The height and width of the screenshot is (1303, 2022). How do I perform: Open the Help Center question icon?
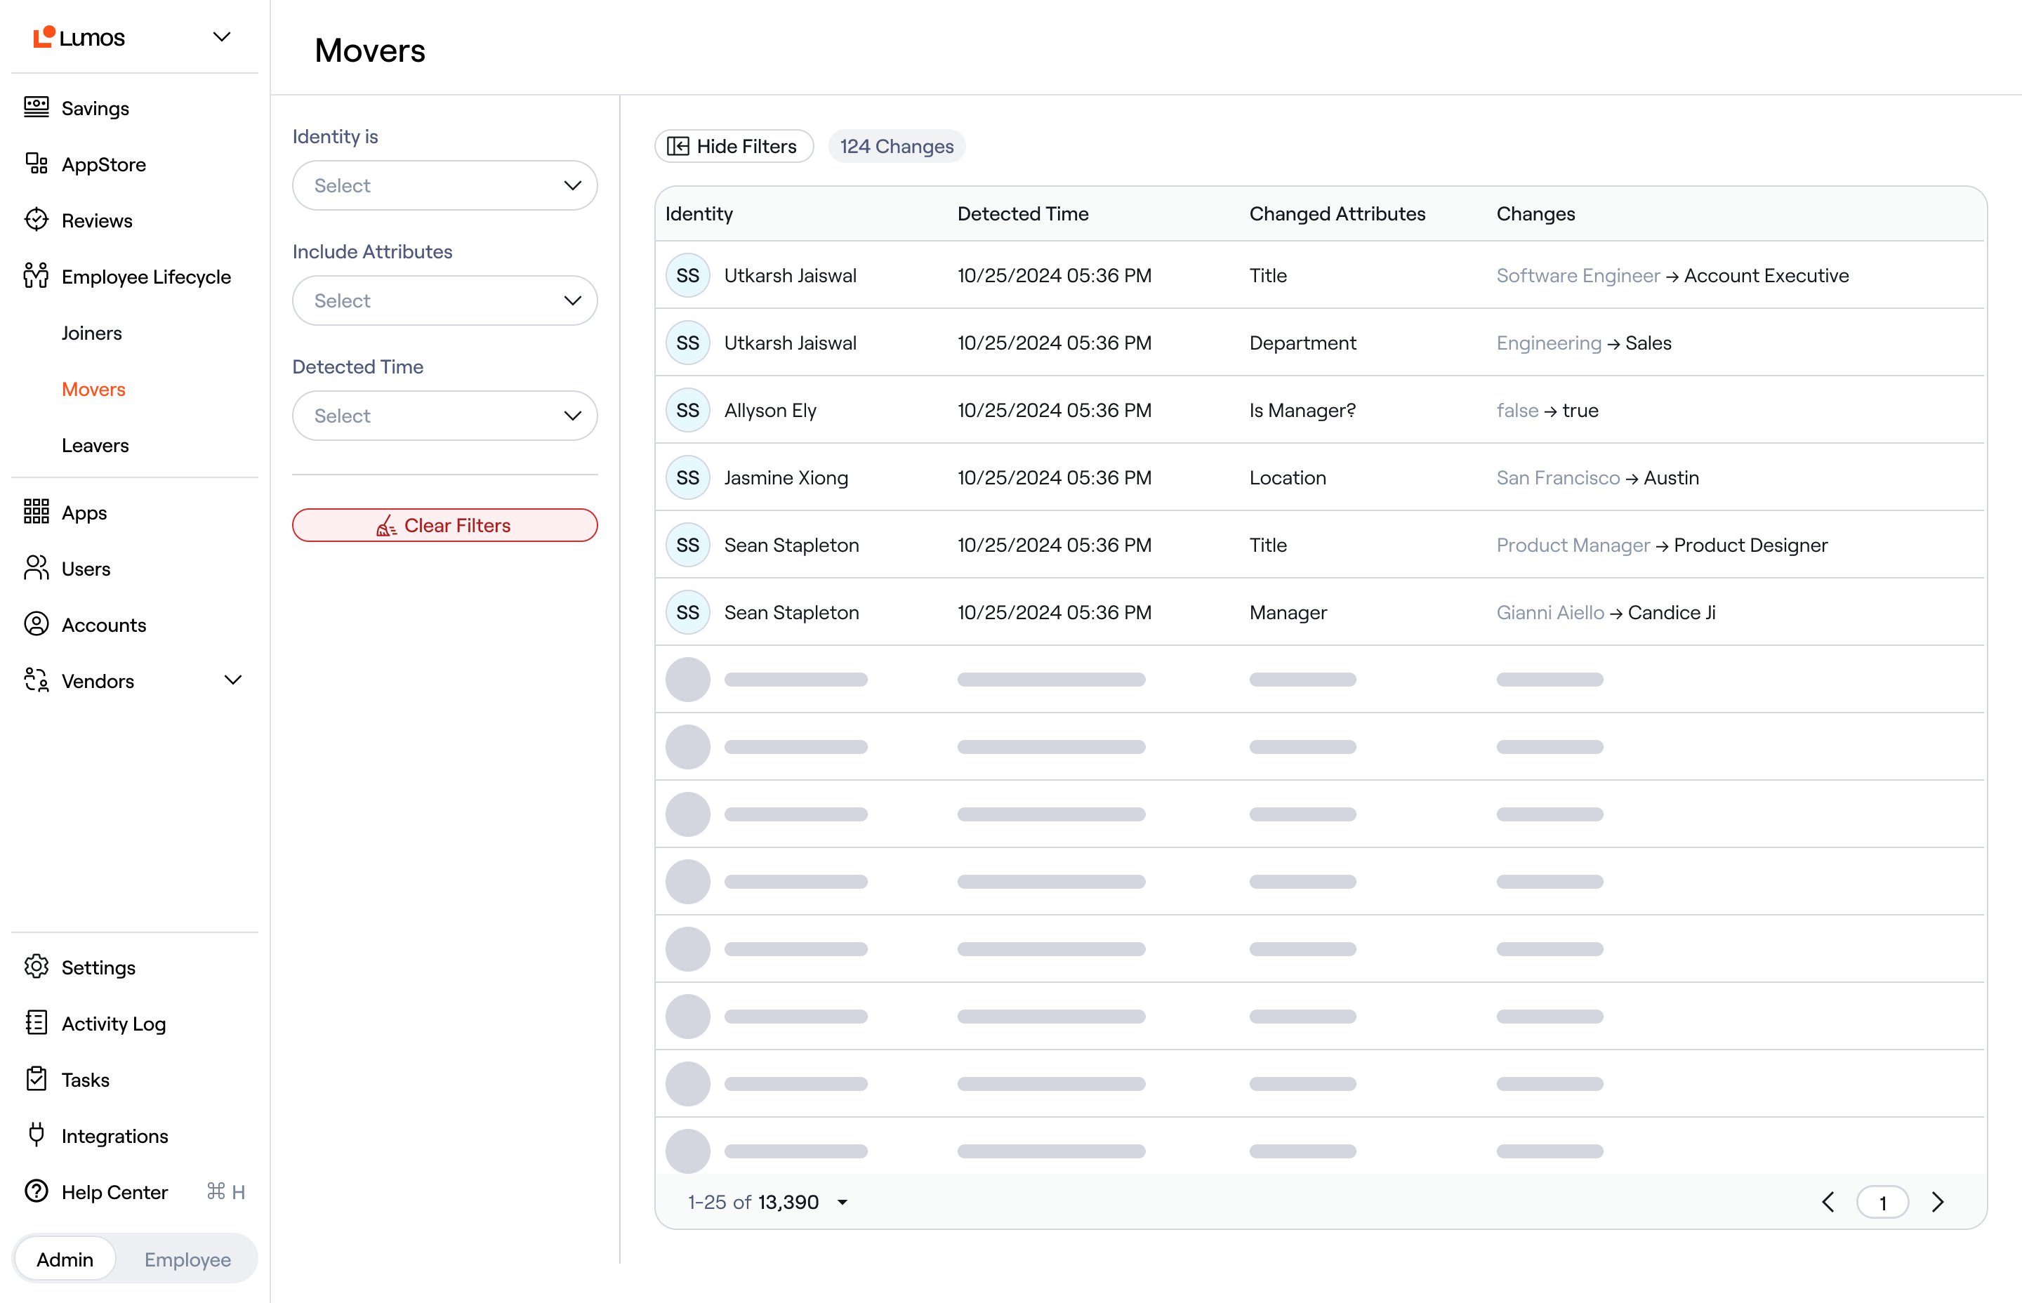pyautogui.click(x=37, y=1191)
